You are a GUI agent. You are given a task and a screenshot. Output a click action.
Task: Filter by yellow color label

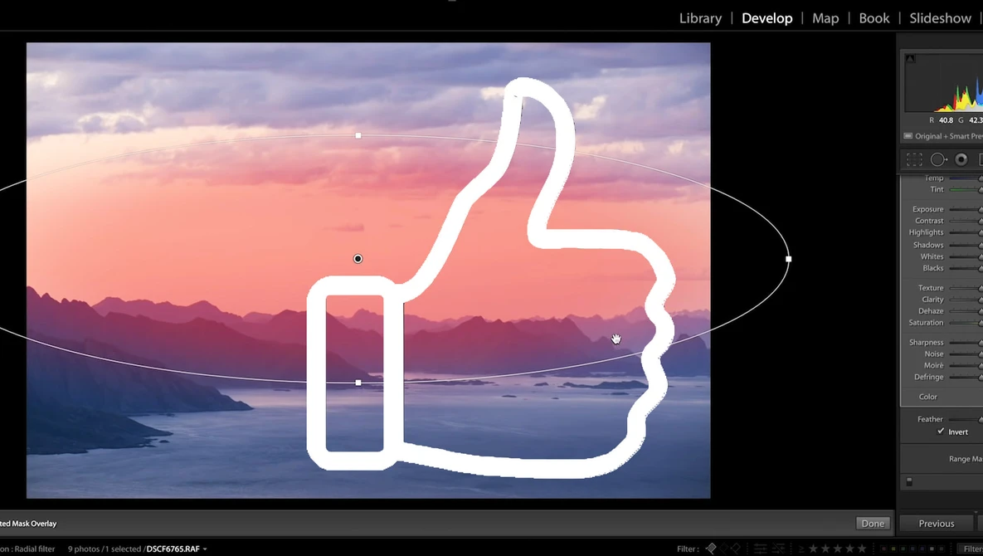point(893,549)
